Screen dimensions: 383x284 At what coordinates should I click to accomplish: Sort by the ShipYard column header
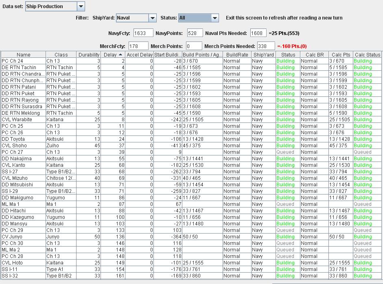pyautogui.click(x=264, y=55)
